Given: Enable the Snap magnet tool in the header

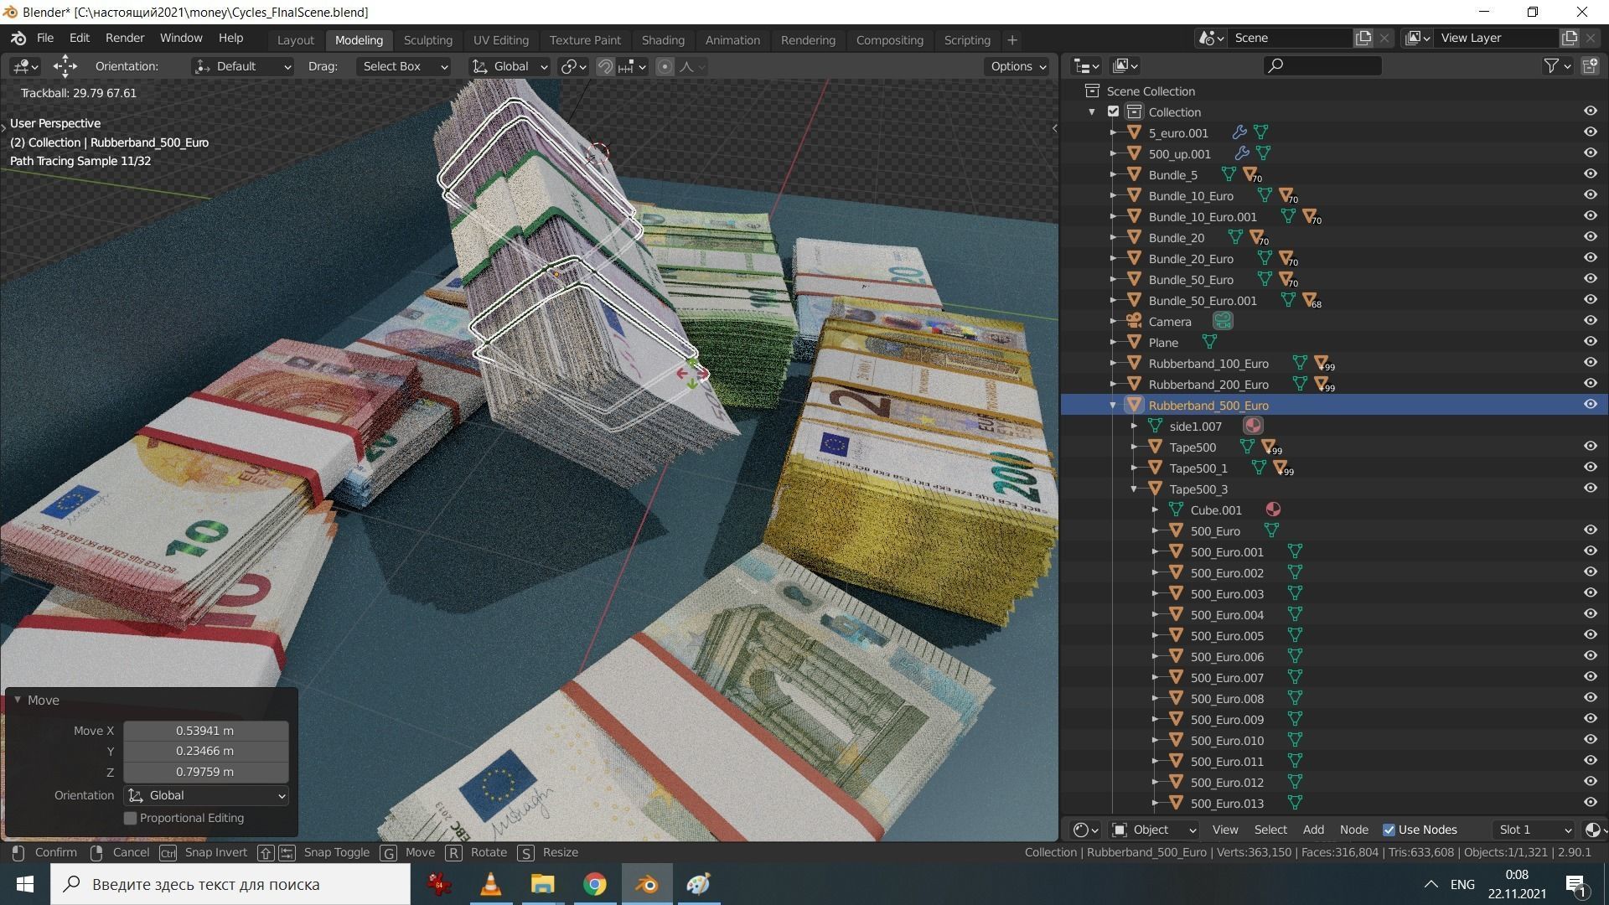Looking at the screenshot, I should (605, 66).
